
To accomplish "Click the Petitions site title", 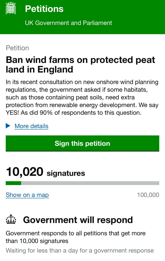I will pyautogui.click(x=44, y=9).
